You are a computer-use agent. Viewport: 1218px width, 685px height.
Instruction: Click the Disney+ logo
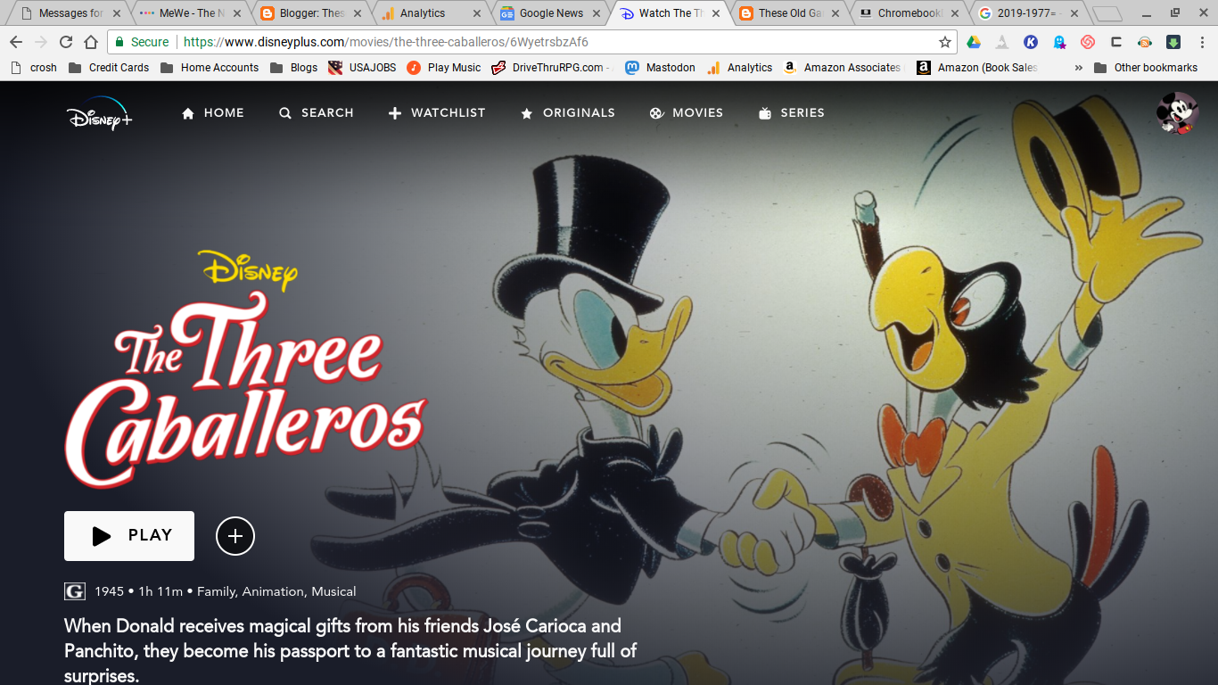[x=99, y=113]
